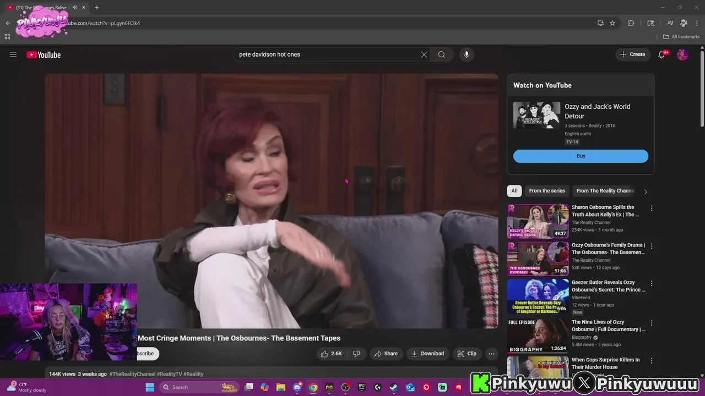Open options for Sharon Osbourne Spills video
The width and height of the screenshot is (705, 396).
[652, 208]
